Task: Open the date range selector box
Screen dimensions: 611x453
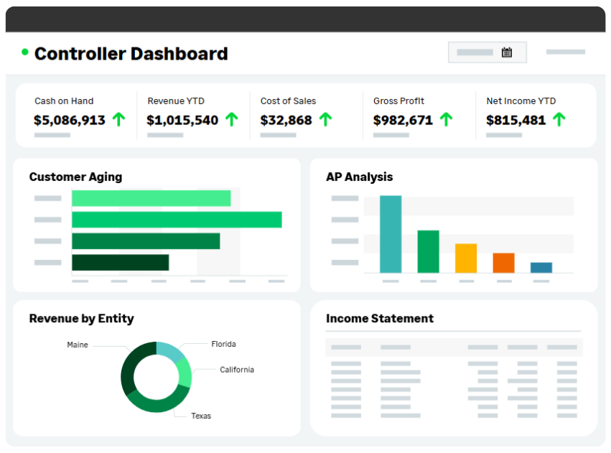Action: pyautogui.click(x=487, y=52)
